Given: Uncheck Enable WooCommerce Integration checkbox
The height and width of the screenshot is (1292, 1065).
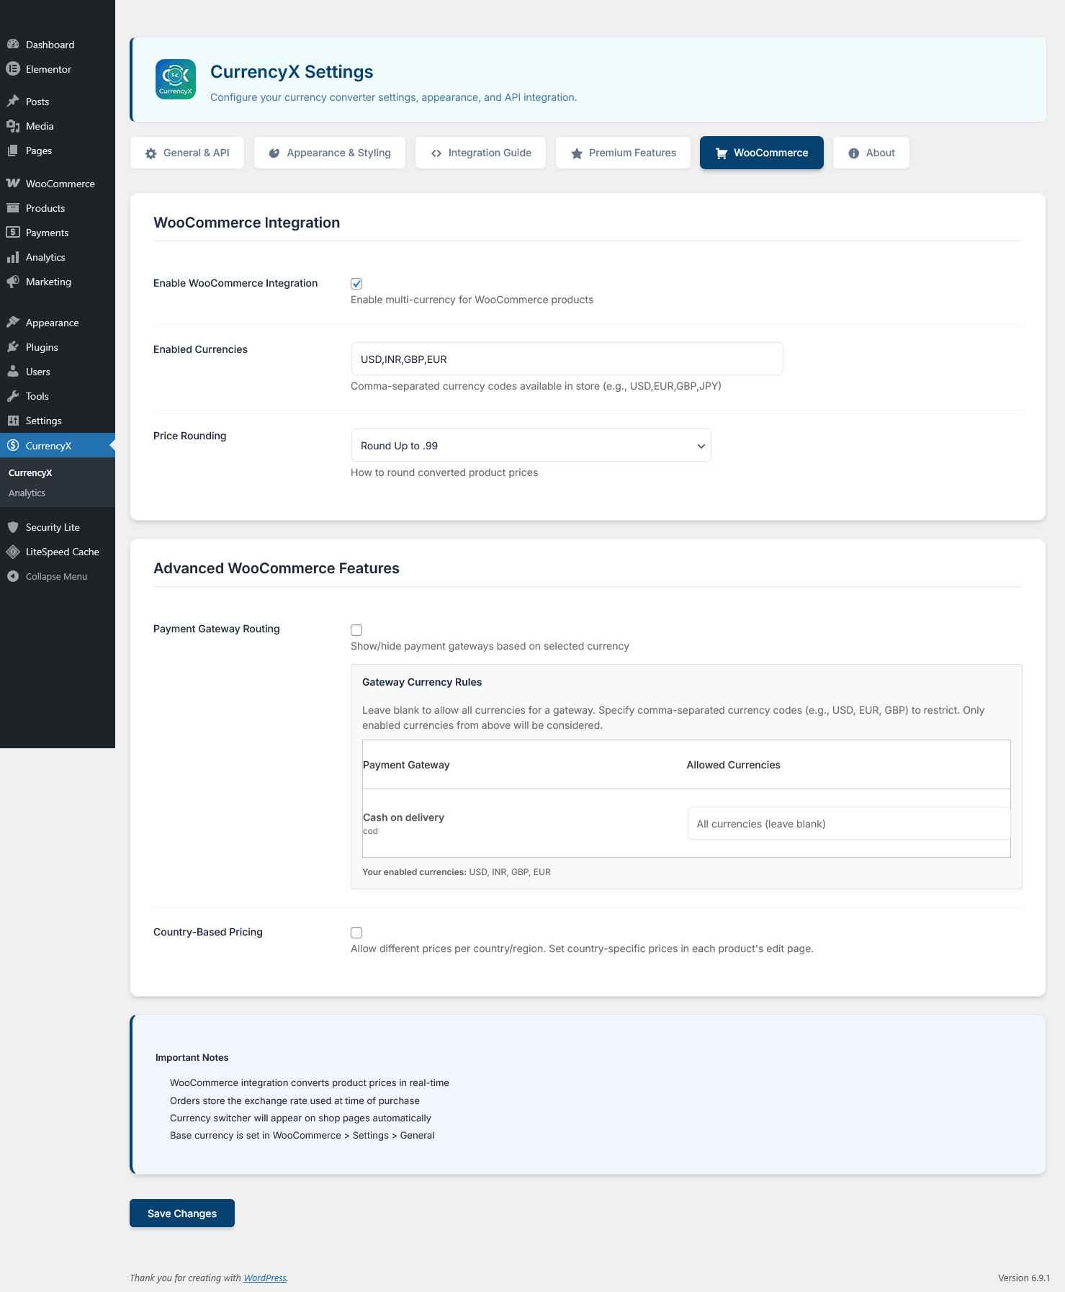Looking at the screenshot, I should 356,284.
